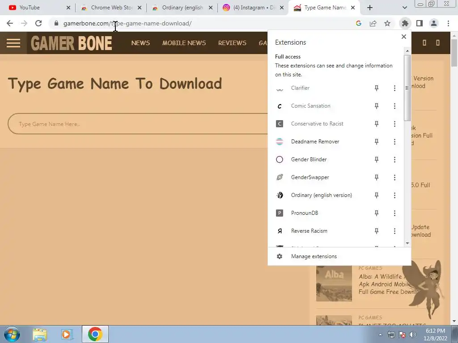This screenshot has width=458, height=343.
Task: Open more options for PronounDB
Action: (394, 213)
